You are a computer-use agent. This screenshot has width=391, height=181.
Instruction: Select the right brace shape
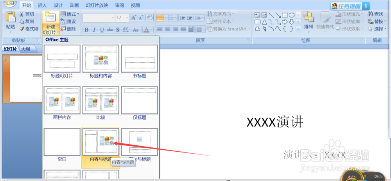(292, 29)
